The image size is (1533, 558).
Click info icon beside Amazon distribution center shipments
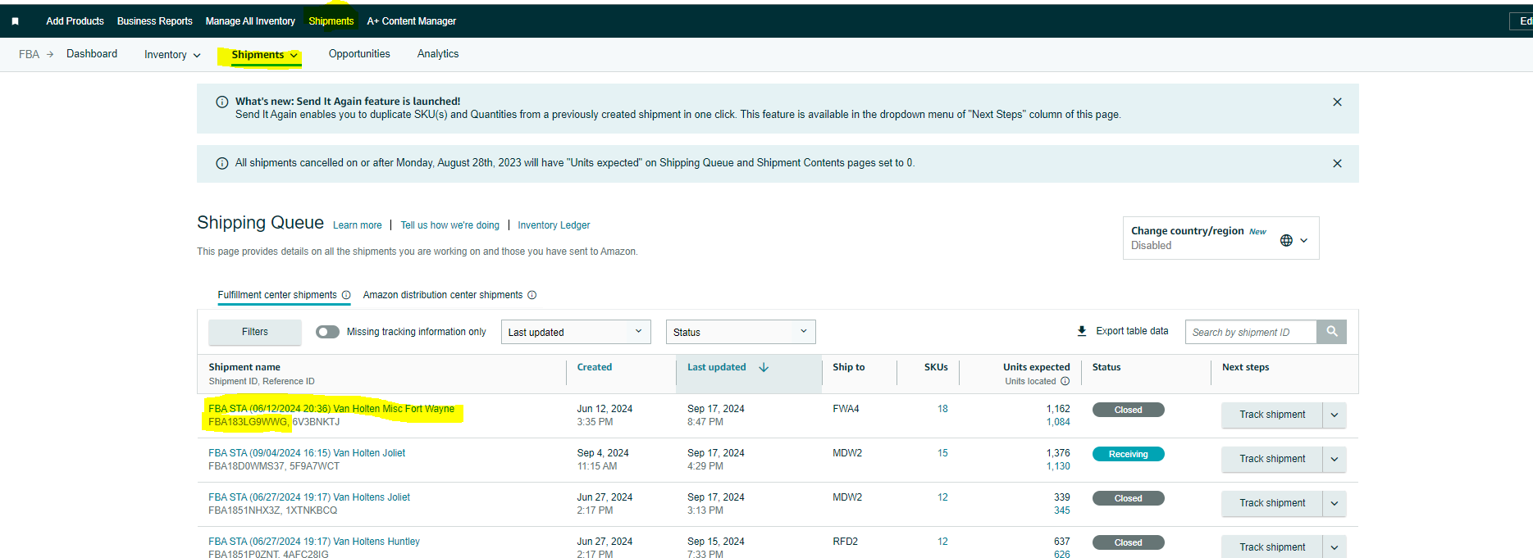532,295
